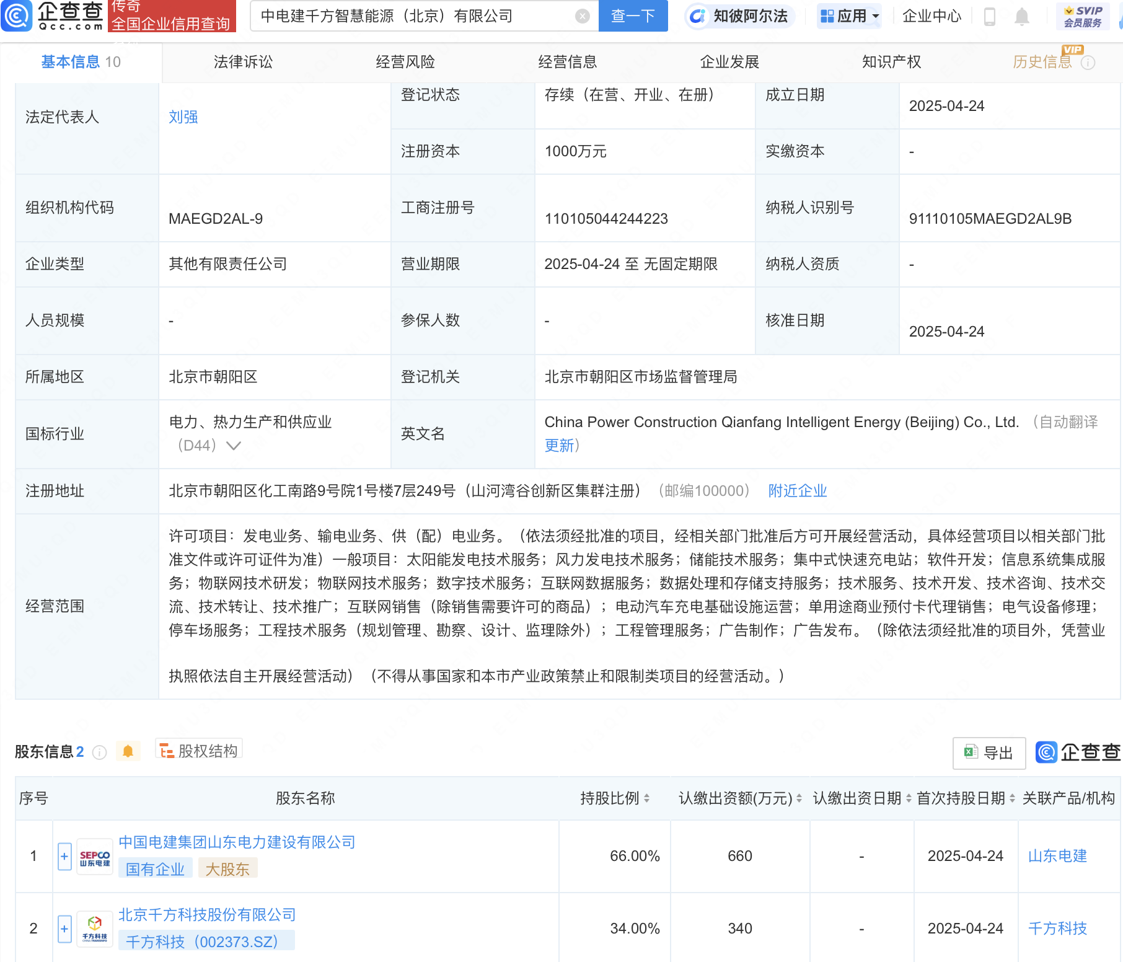This screenshot has height=962, width=1123.
Task: Open legal representative 刘强 link
Action: point(183,117)
